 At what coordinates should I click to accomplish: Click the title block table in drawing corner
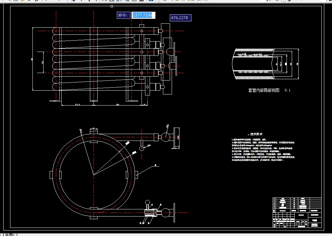pos(297,213)
